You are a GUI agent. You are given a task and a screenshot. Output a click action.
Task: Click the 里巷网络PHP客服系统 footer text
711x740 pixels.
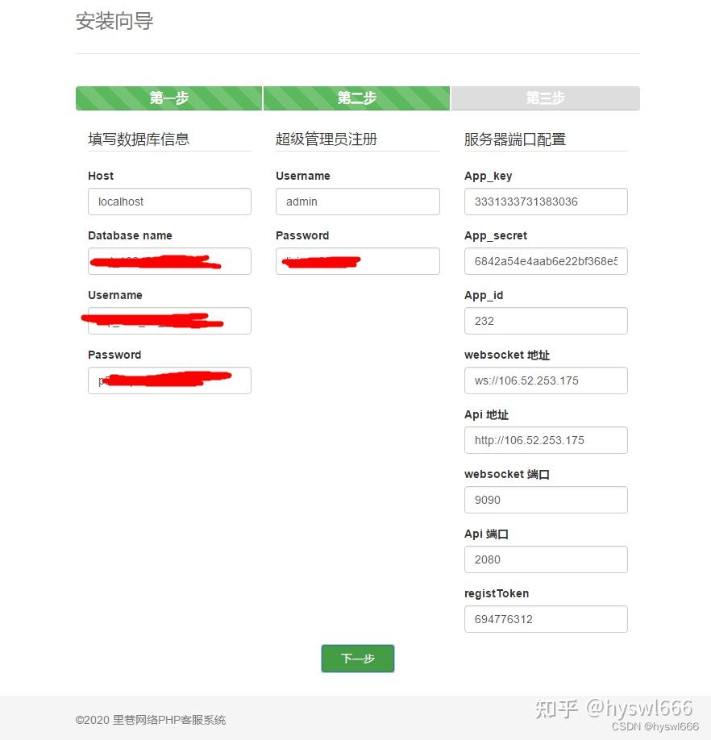point(169,720)
